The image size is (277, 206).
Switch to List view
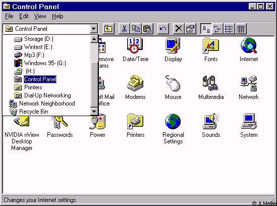pos(229,29)
